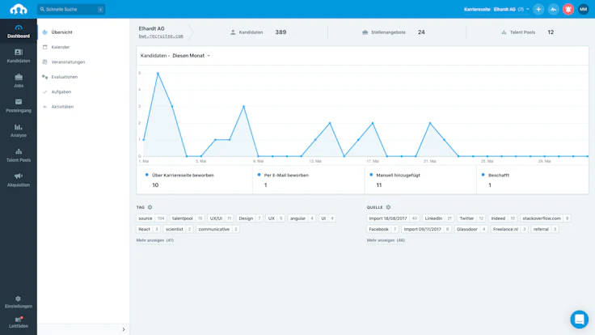Click the Kandidaten count 389
The width and height of the screenshot is (595, 335).
pyautogui.click(x=281, y=32)
